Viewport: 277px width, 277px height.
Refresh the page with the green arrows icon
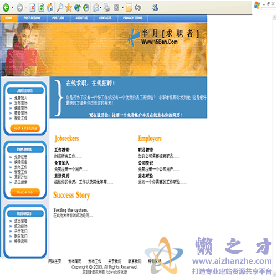(41, 7)
